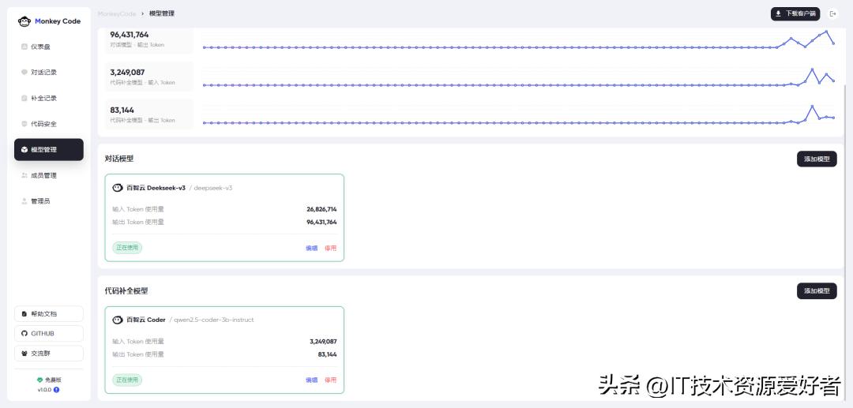Click the 对话模型 section heading
This screenshot has height=408, width=853.
[119, 159]
